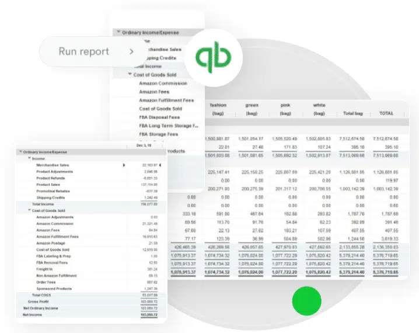Collapse Ordinary Income/Expense in the front report

tap(20, 152)
